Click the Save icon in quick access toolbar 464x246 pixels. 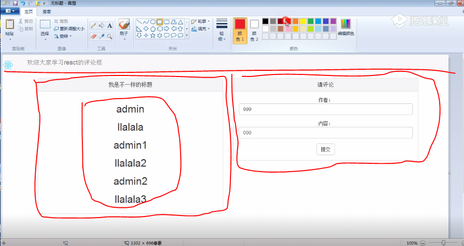(x=15, y=3)
